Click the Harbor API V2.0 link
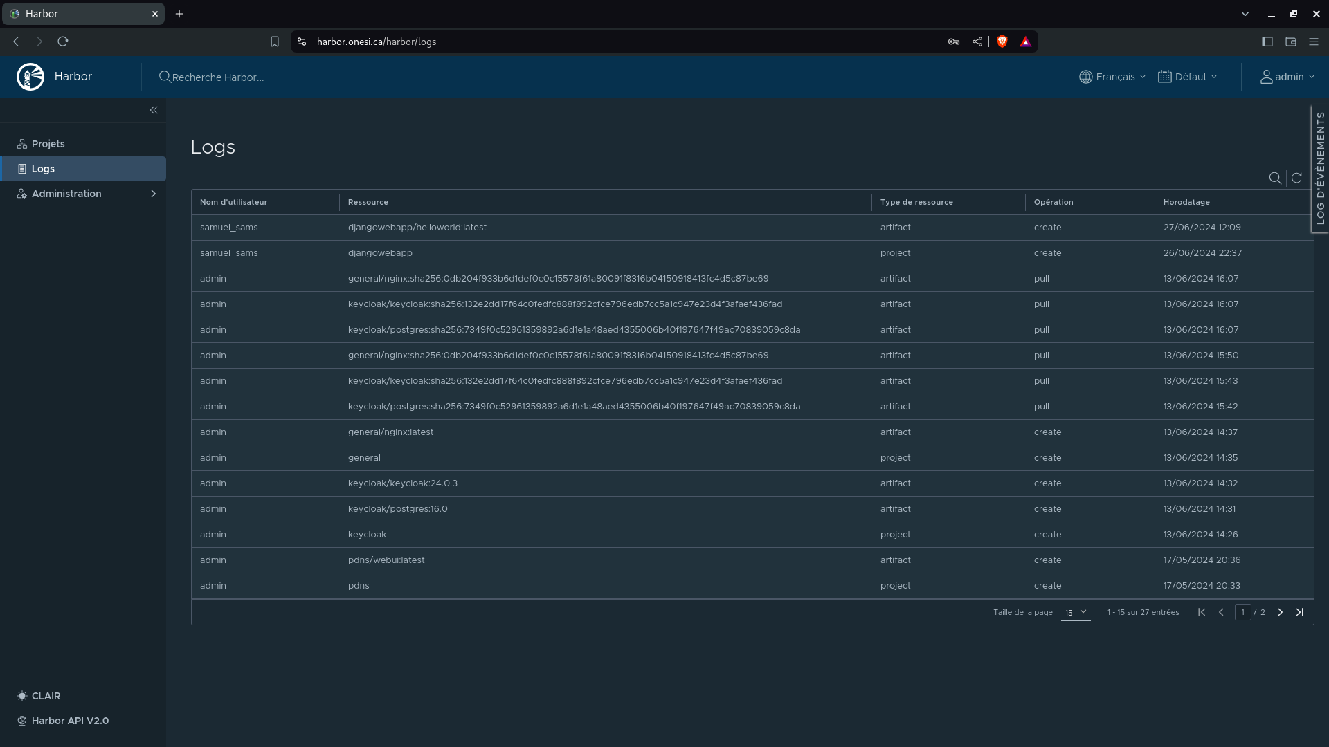 pyautogui.click(x=71, y=721)
